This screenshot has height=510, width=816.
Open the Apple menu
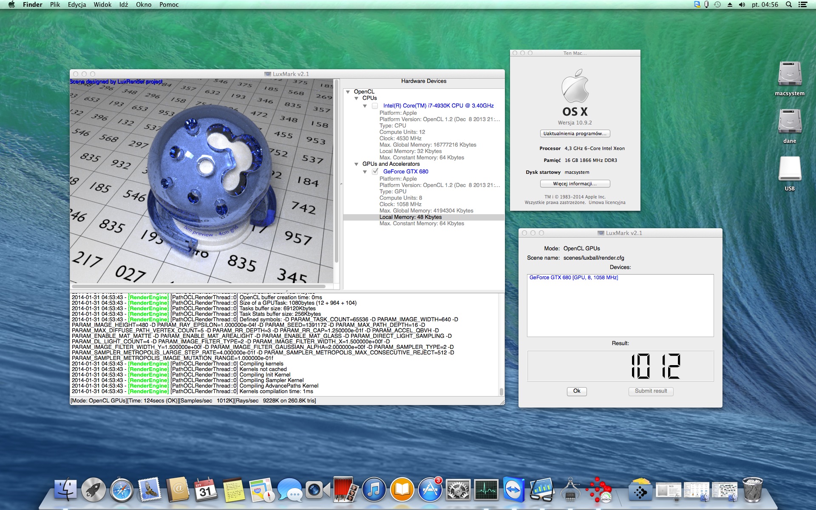point(11,5)
